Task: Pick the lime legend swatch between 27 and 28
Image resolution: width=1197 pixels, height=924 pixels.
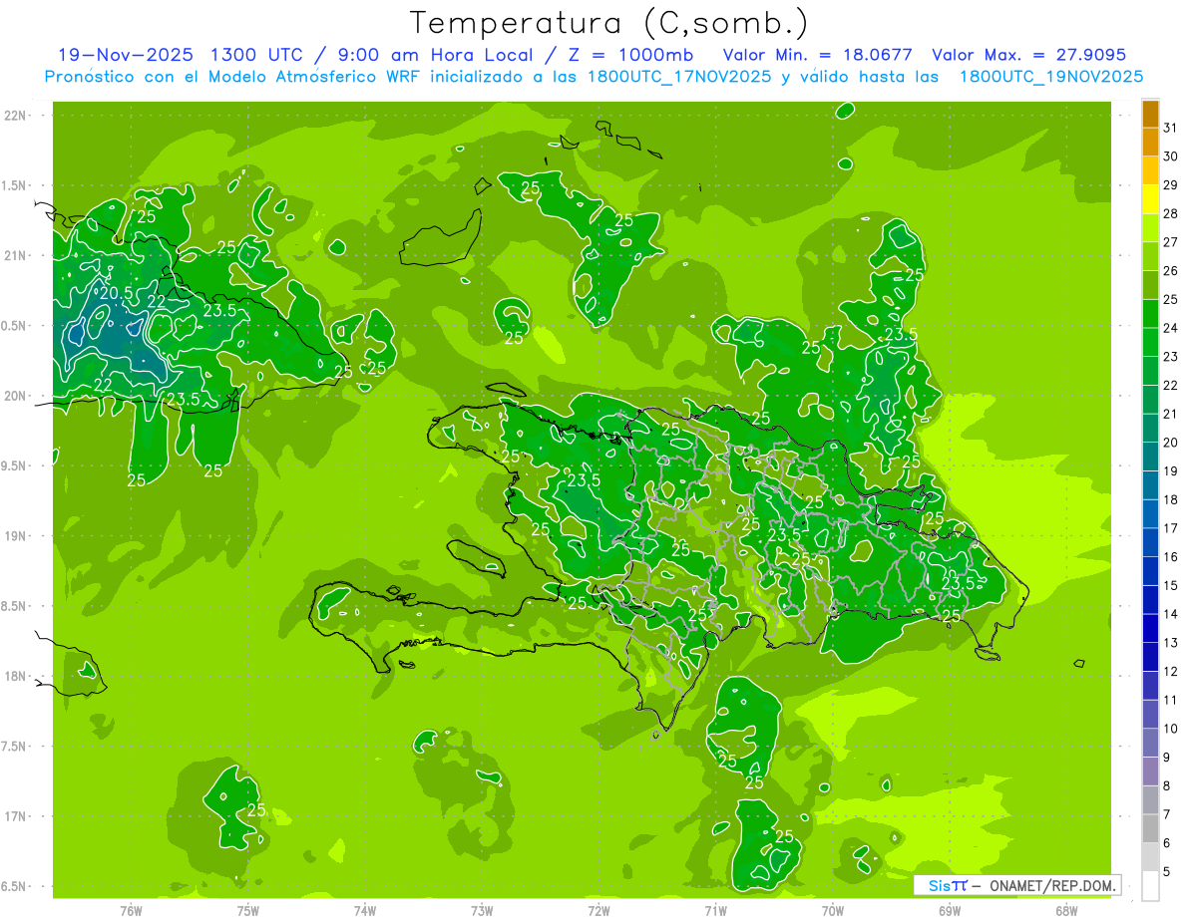Action: pos(1150,228)
